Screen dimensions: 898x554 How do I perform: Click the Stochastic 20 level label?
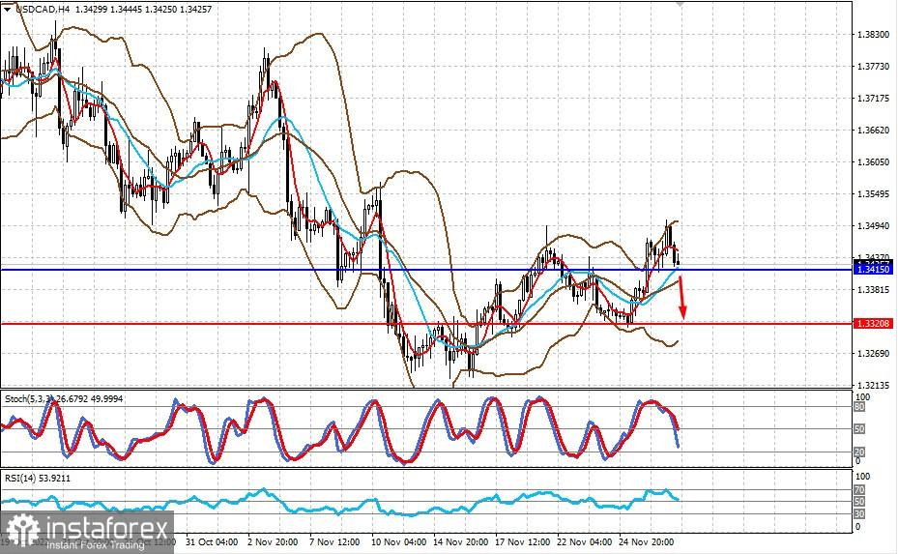tap(859, 452)
